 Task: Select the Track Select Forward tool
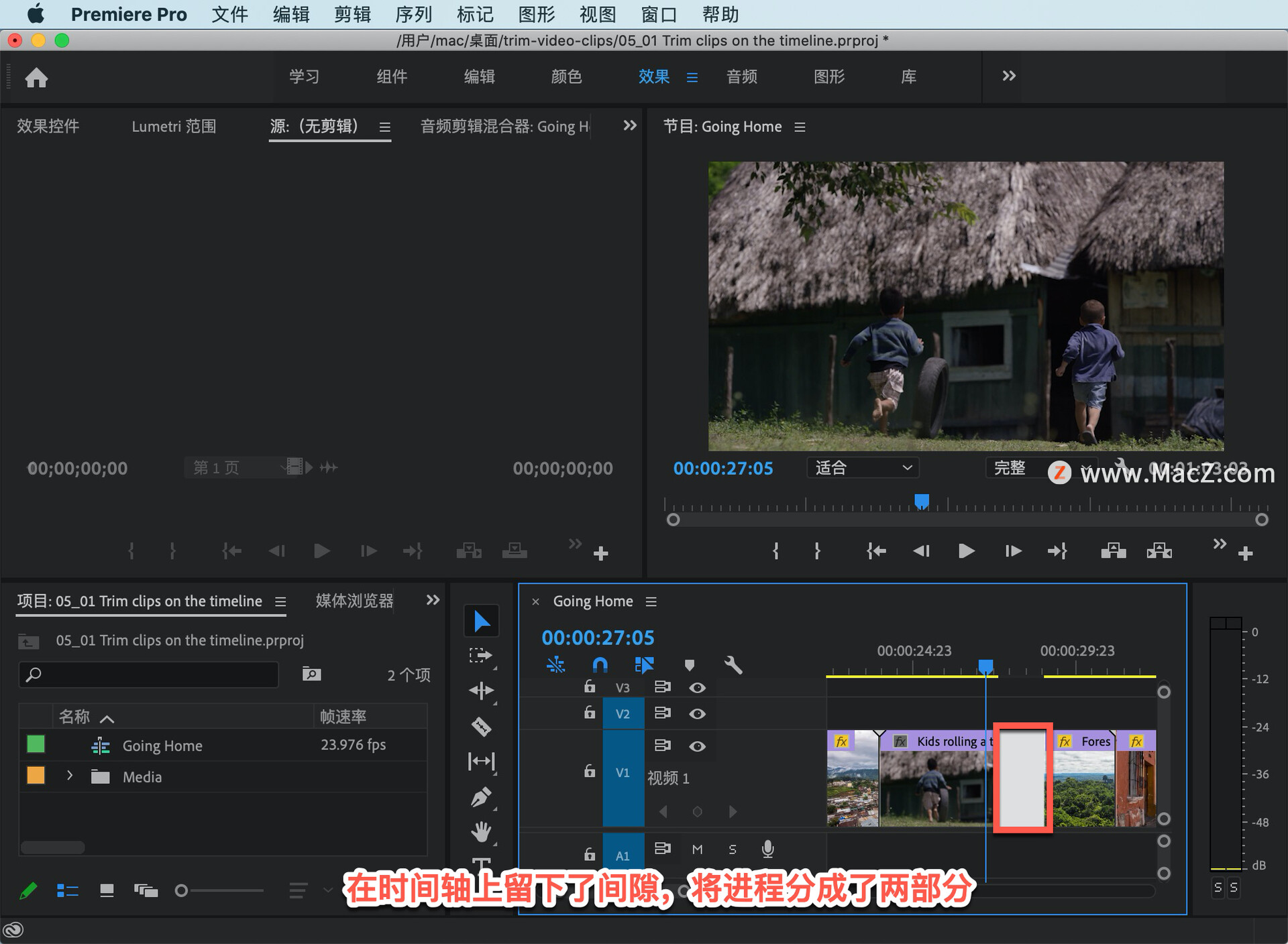(481, 655)
